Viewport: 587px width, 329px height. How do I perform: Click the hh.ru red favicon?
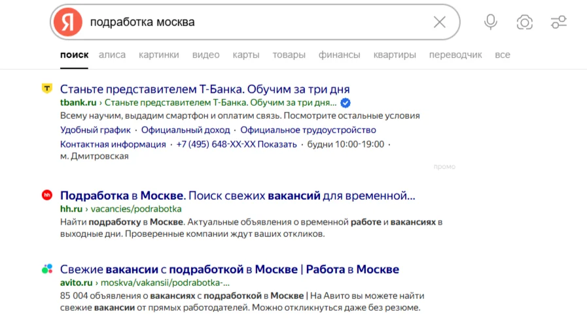tap(47, 195)
